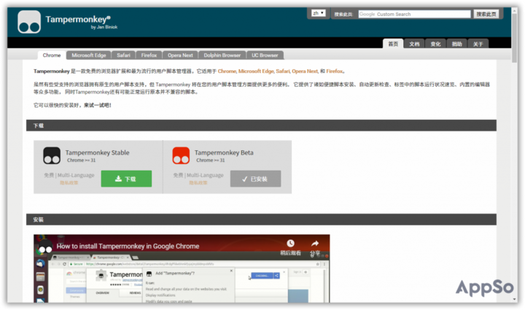
Task: Click the red Tampermonkey Beta icon
Action: pyautogui.click(x=181, y=155)
